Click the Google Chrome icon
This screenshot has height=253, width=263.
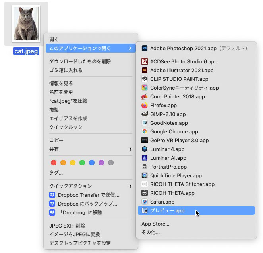(145, 132)
